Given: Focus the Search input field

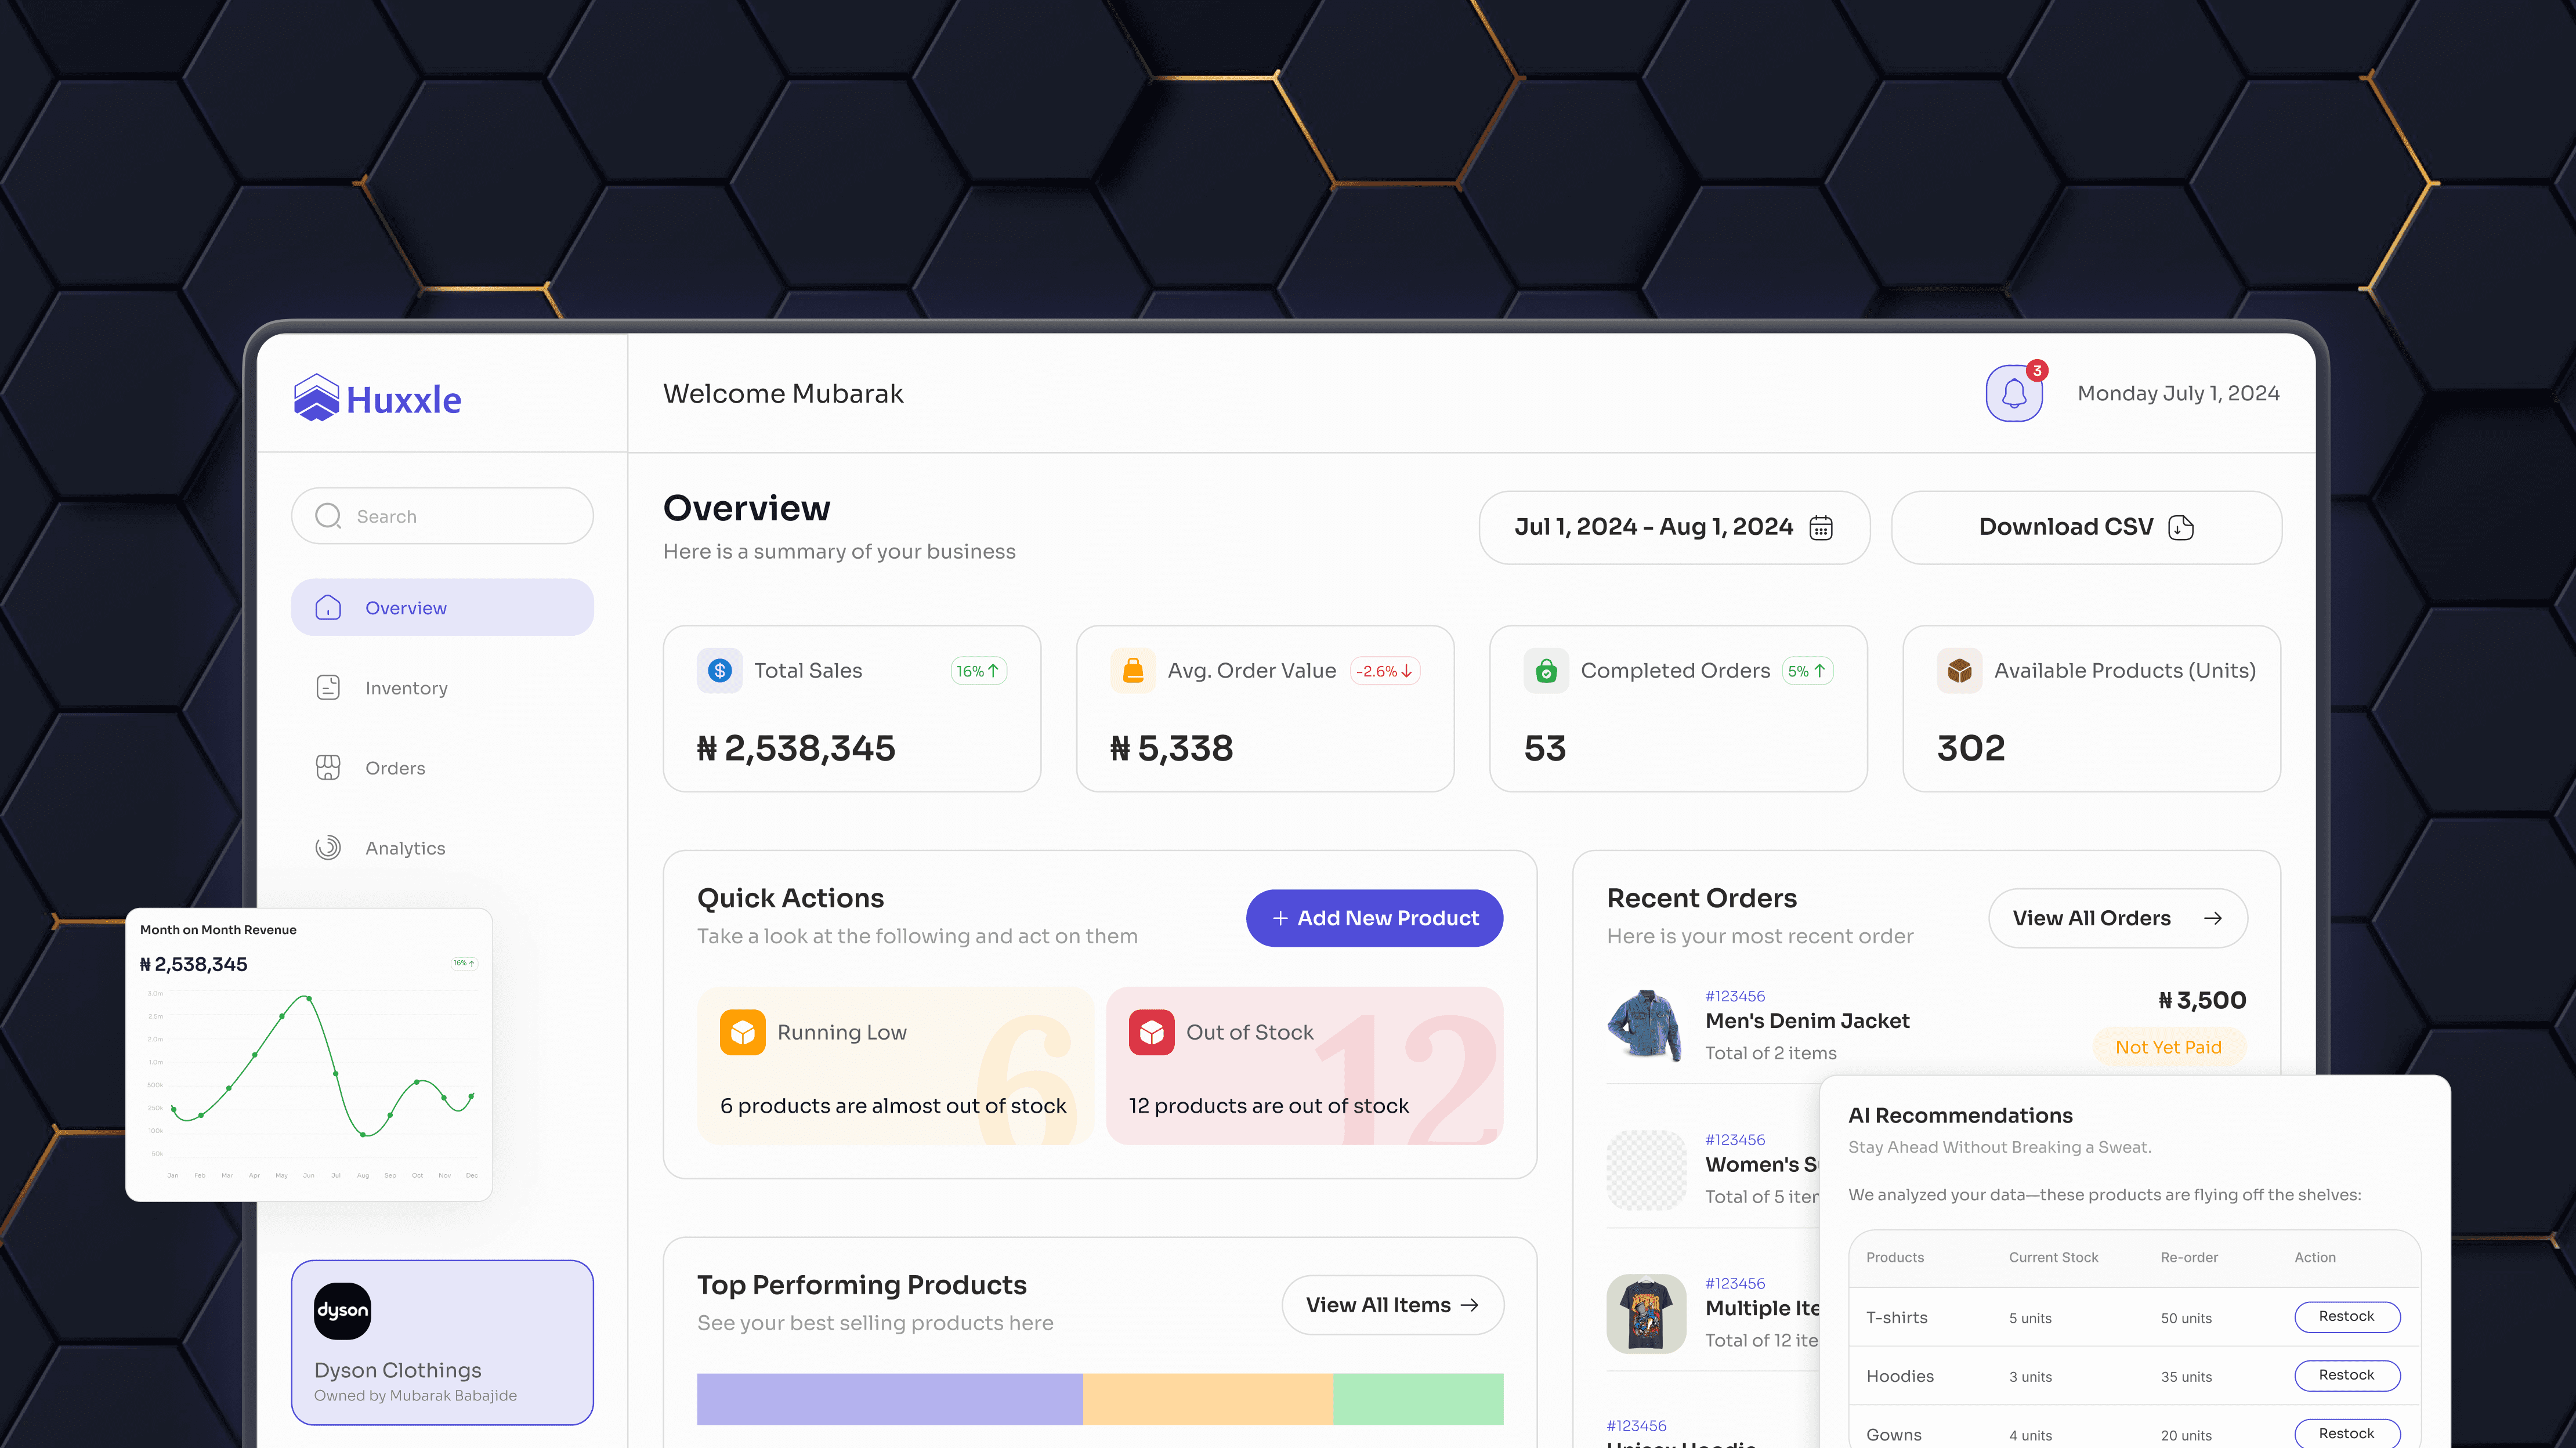Looking at the screenshot, I should pyautogui.click(x=442, y=516).
